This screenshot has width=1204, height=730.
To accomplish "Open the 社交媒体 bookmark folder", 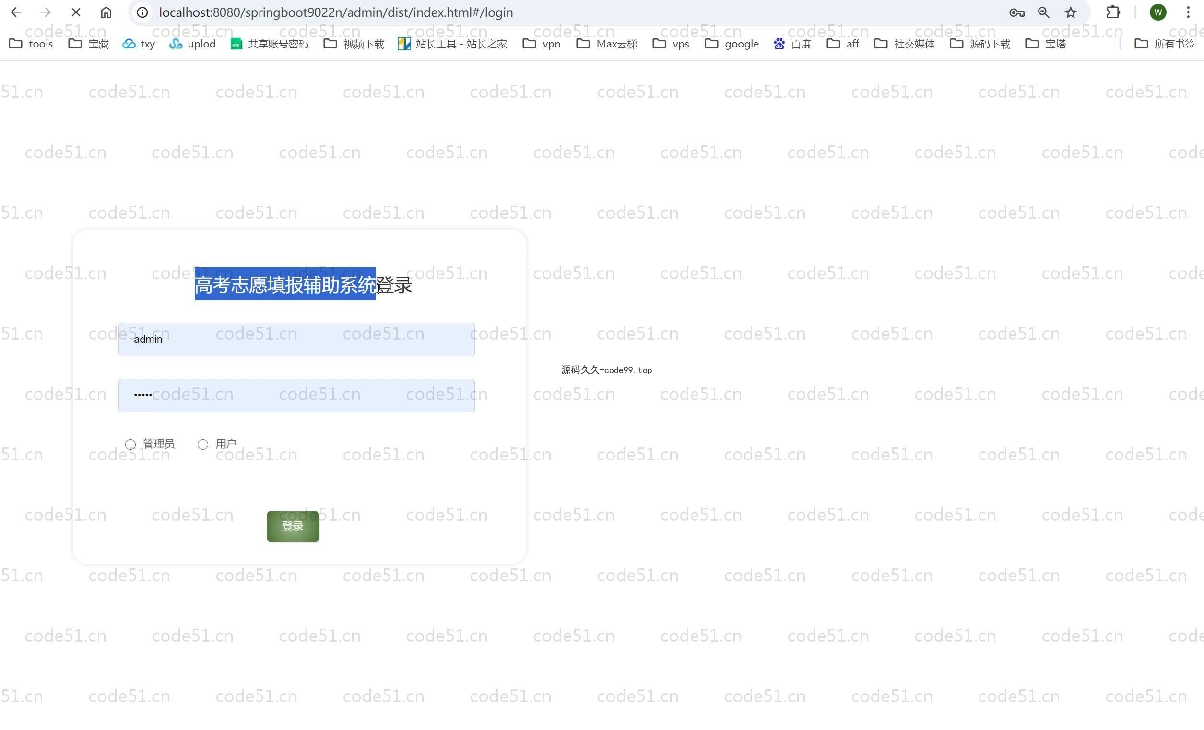I will 905,44.
